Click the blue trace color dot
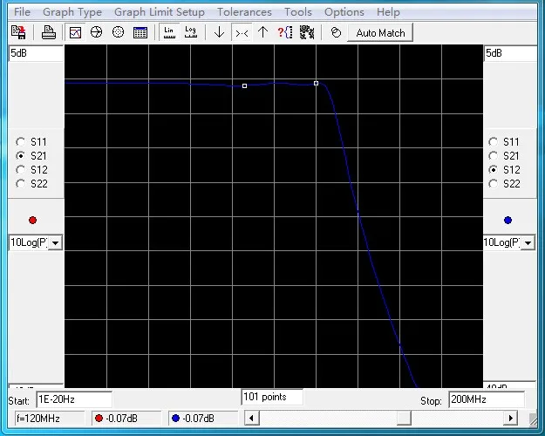The width and height of the screenshot is (545, 436). [x=508, y=220]
